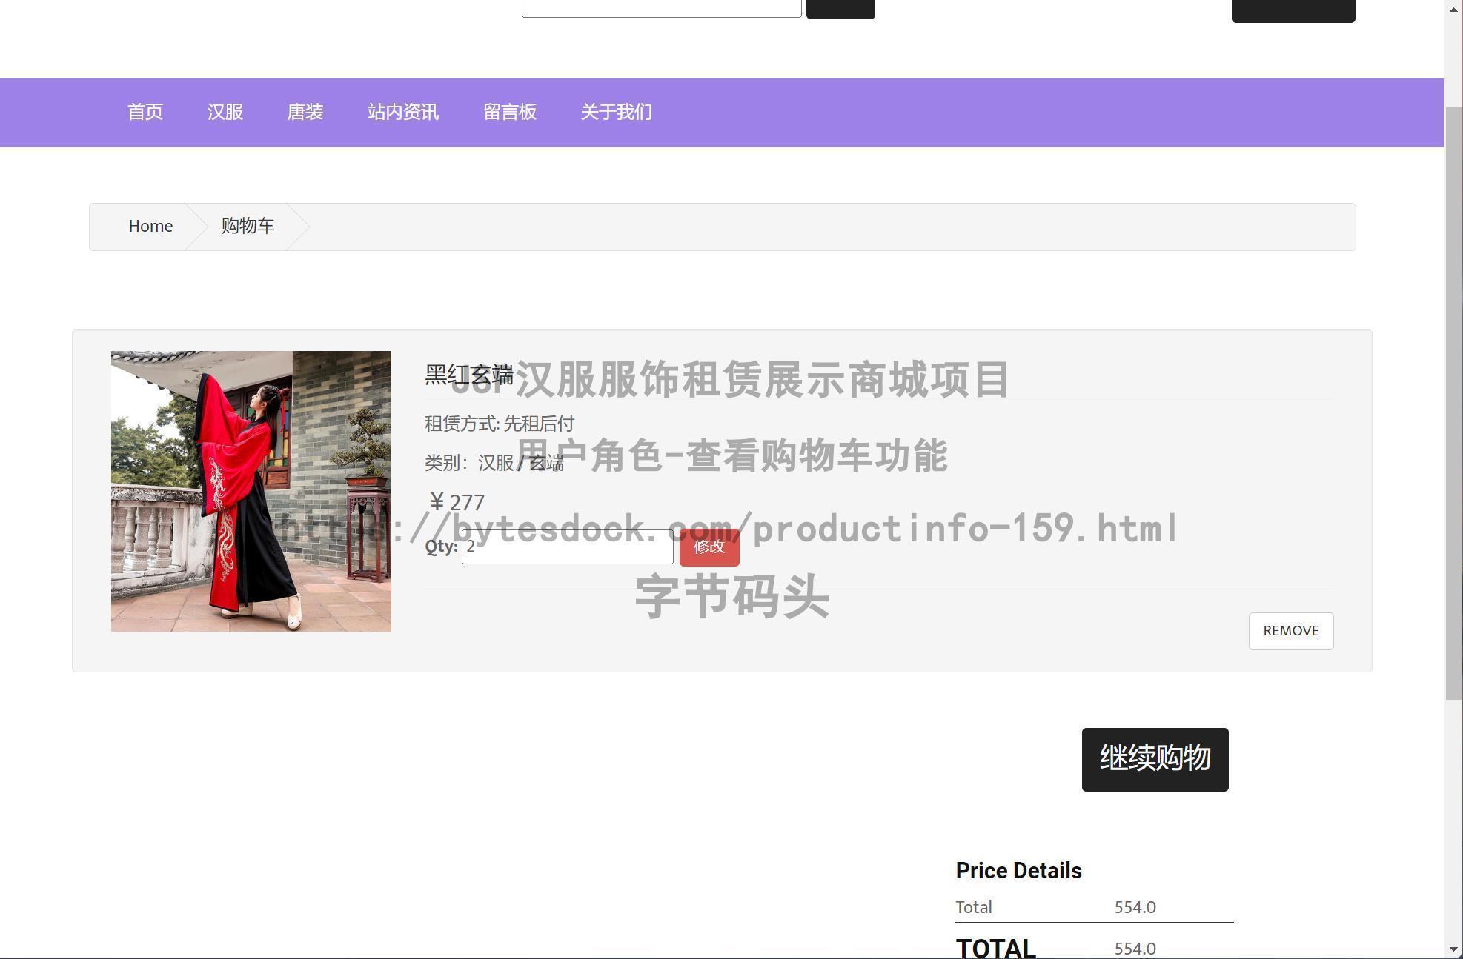This screenshot has height=959, width=1463.
Task: Go to the 汉服 category page
Action: coord(225,113)
